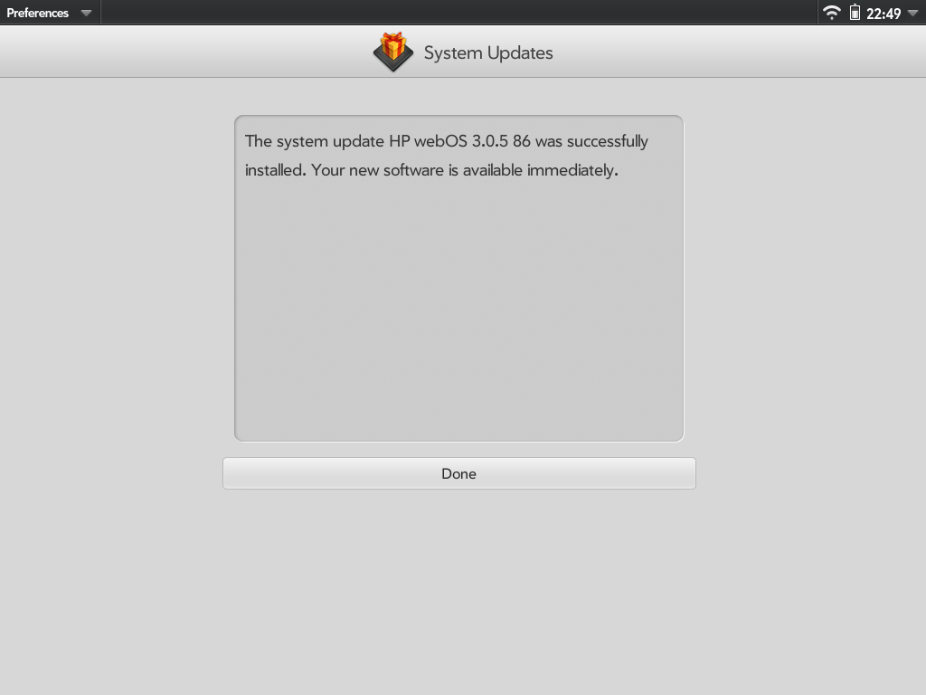
Task: Expand the system menu arrow beside the clock
Action: pyautogui.click(x=912, y=13)
